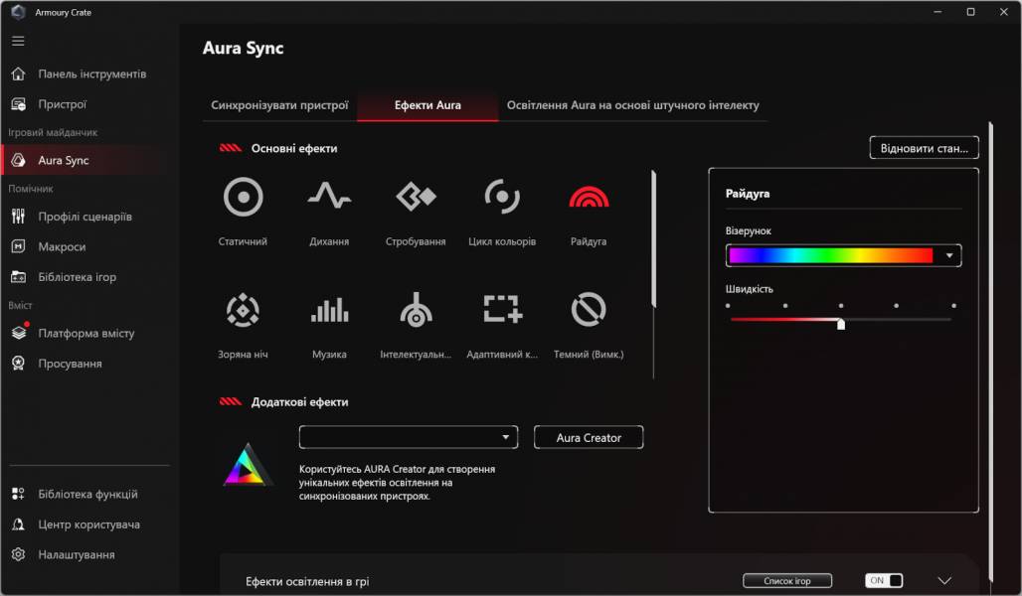Click the Armoury Crate title bar logo
The image size is (1022, 596).
pos(18,12)
